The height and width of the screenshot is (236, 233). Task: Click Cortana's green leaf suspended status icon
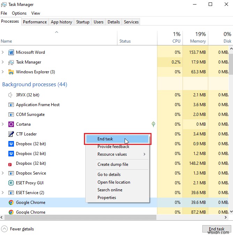click(153, 124)
